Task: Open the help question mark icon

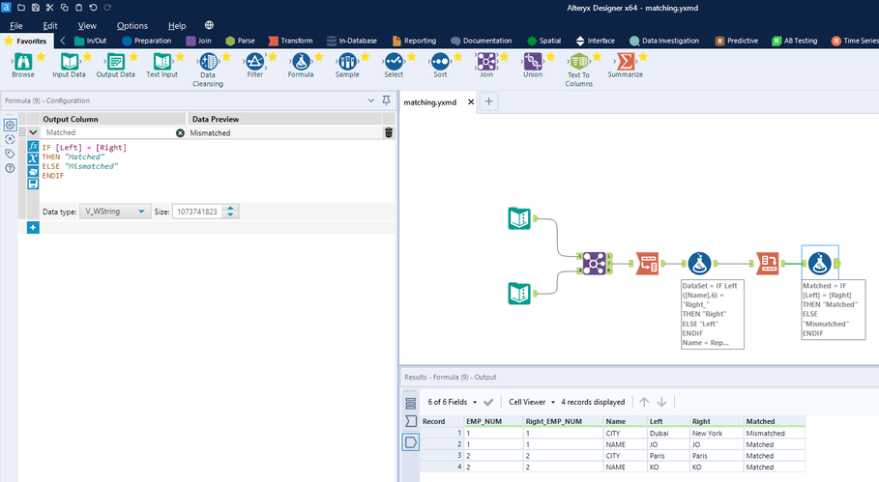Action: pos(10,168)
